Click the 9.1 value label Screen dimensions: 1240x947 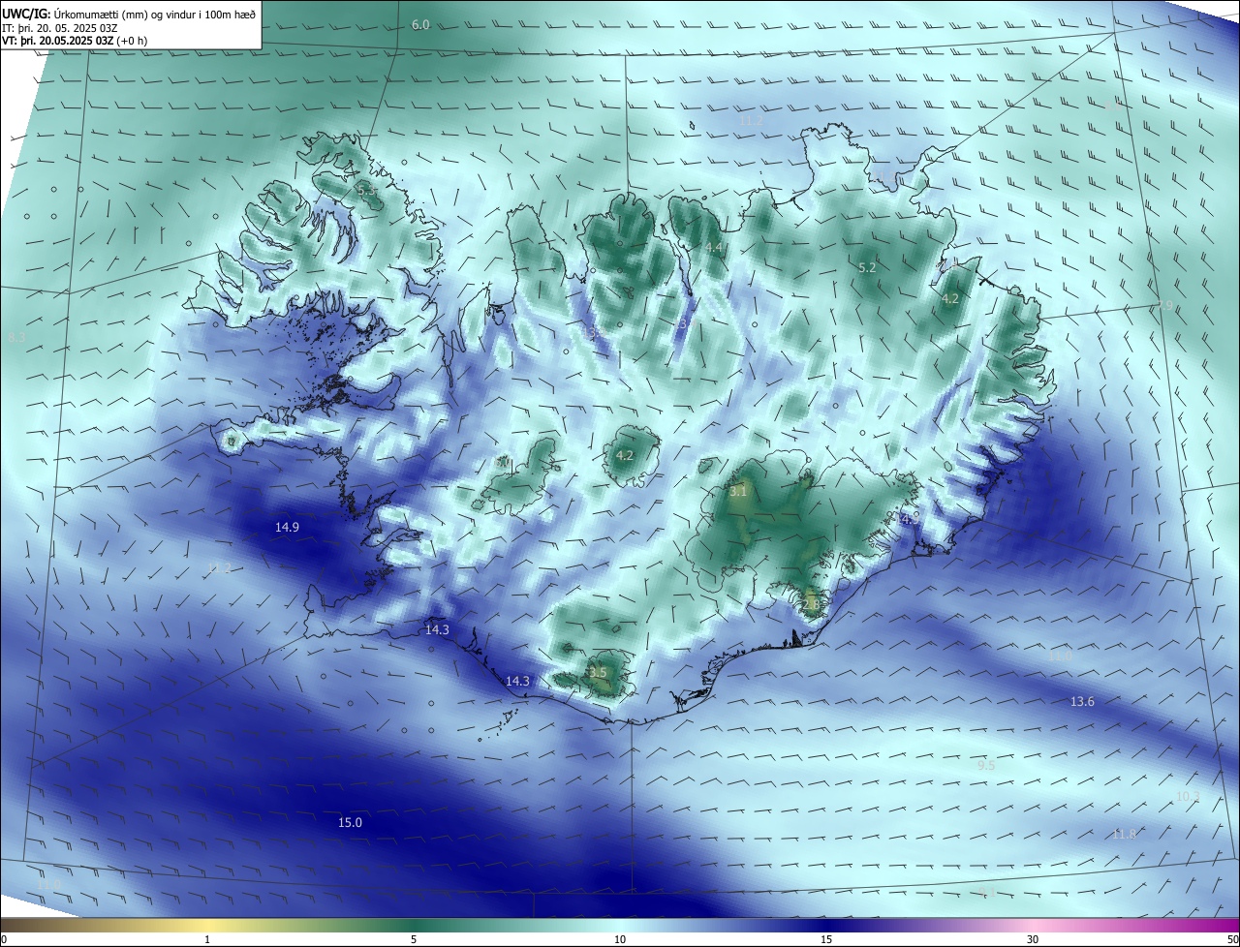point(987,891)
